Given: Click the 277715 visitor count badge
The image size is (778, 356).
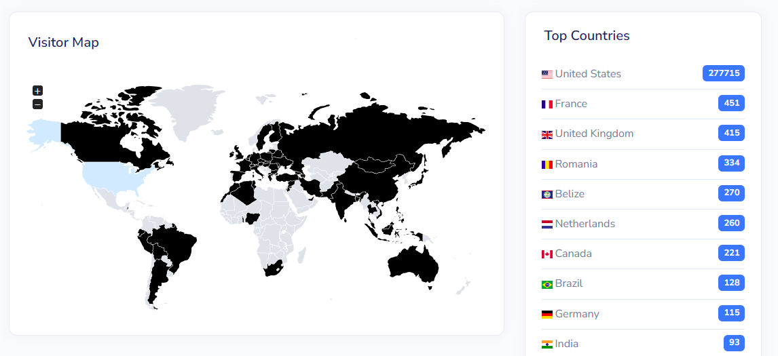Looking at the screenshot, I should [723, 73].
